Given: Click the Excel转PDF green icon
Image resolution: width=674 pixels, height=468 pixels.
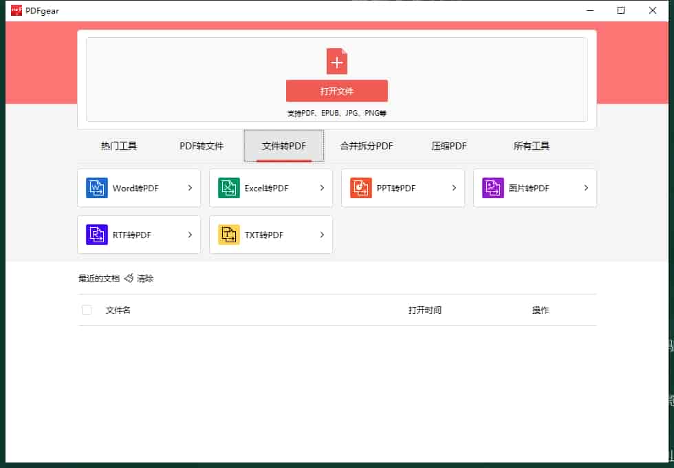Looking at the screenshot, I should (228, 188).
